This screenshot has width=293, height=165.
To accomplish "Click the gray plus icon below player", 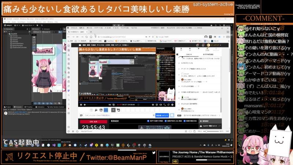I will (113, 110).
